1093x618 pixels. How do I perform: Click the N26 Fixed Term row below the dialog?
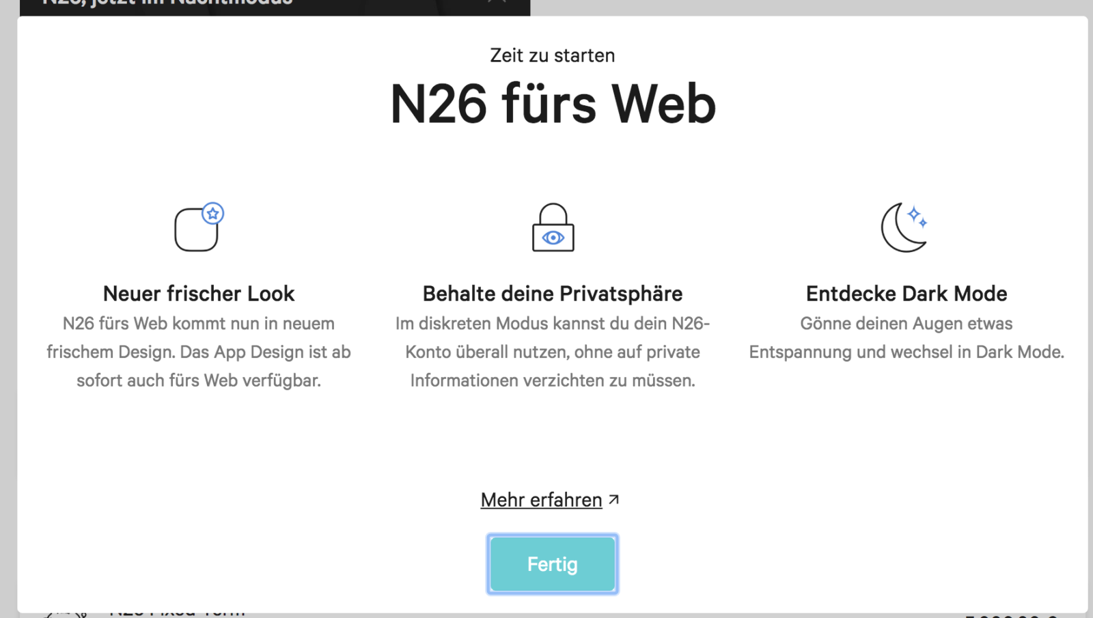pyautogui.click(x=178, y=615)
